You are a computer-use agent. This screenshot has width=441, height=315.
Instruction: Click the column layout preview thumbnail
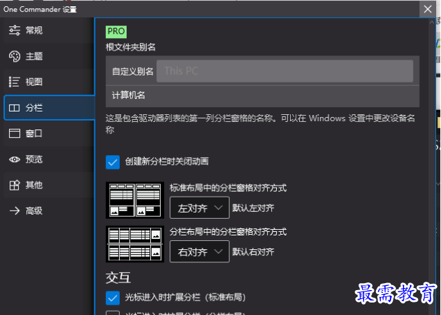(135, 244)
